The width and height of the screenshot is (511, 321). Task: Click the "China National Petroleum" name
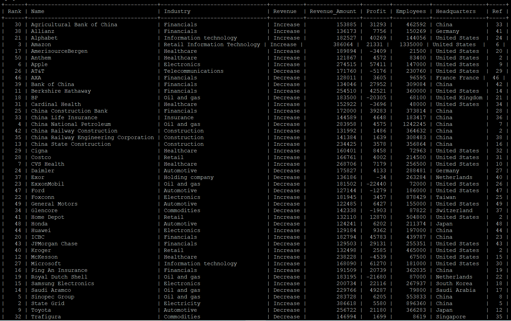[71, 124]
